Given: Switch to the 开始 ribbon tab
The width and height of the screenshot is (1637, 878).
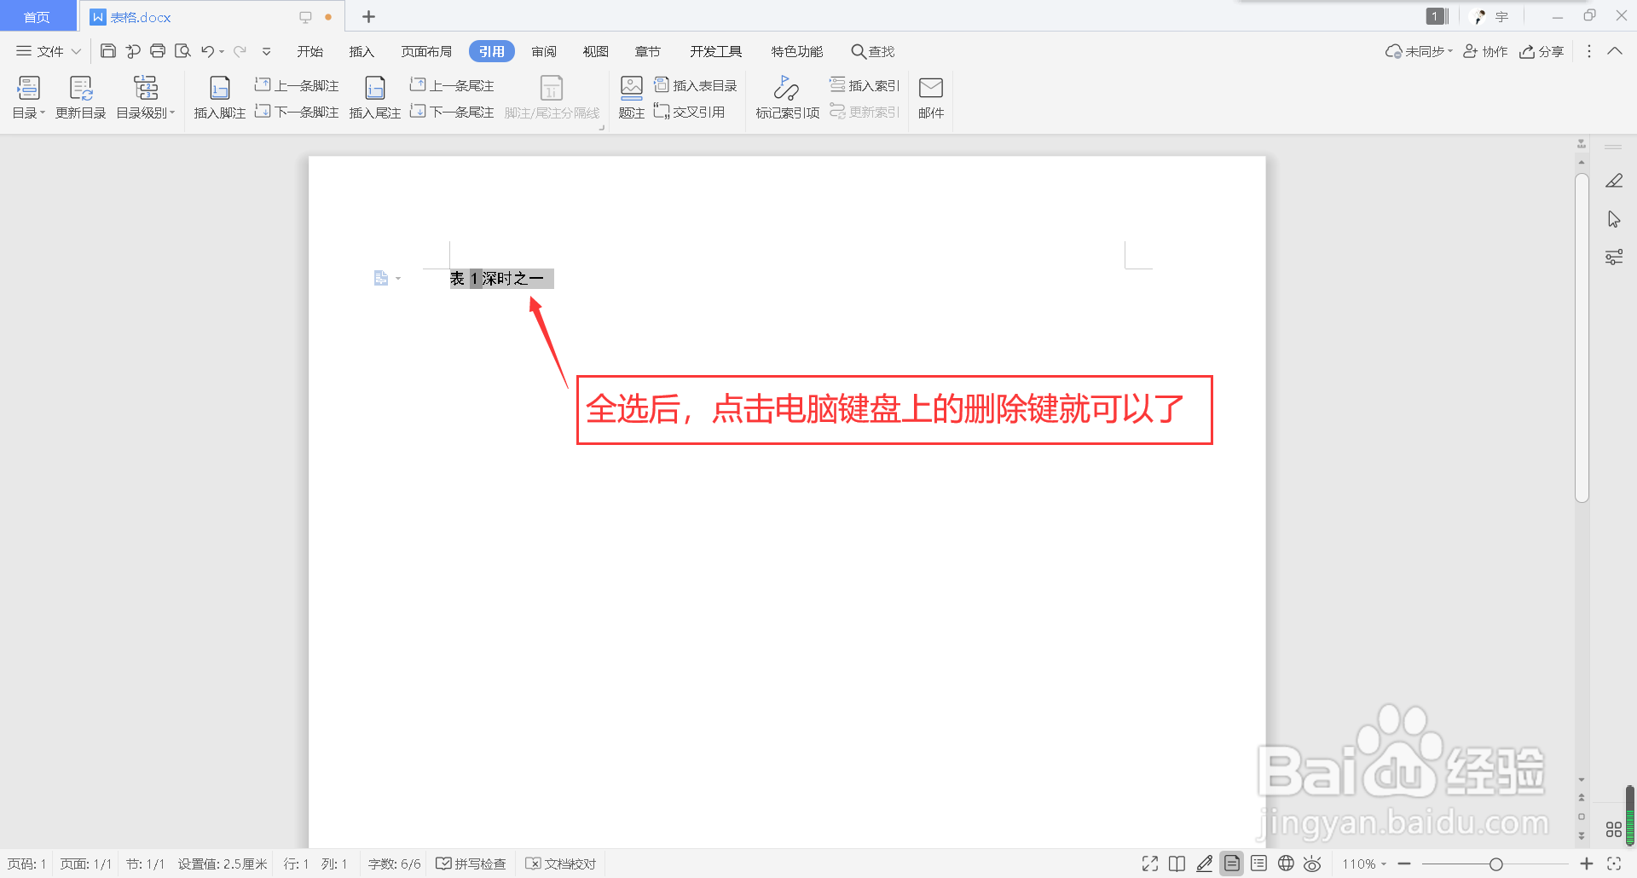Looking at the screenshot, I should click(309, 51).
